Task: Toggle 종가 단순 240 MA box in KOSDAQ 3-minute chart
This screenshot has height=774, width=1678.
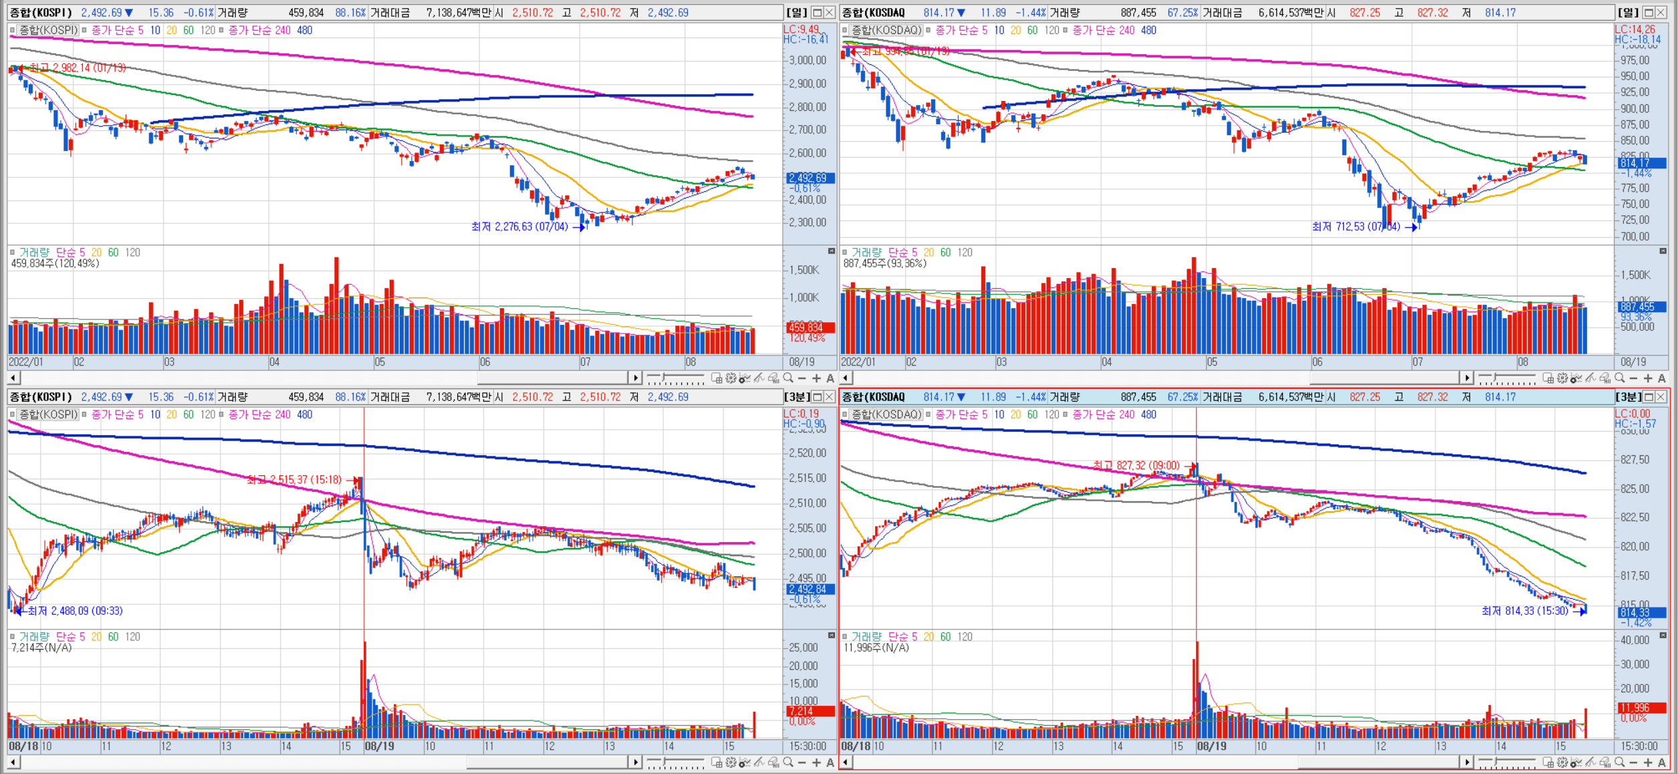Action: click(x=1066, y=414)
